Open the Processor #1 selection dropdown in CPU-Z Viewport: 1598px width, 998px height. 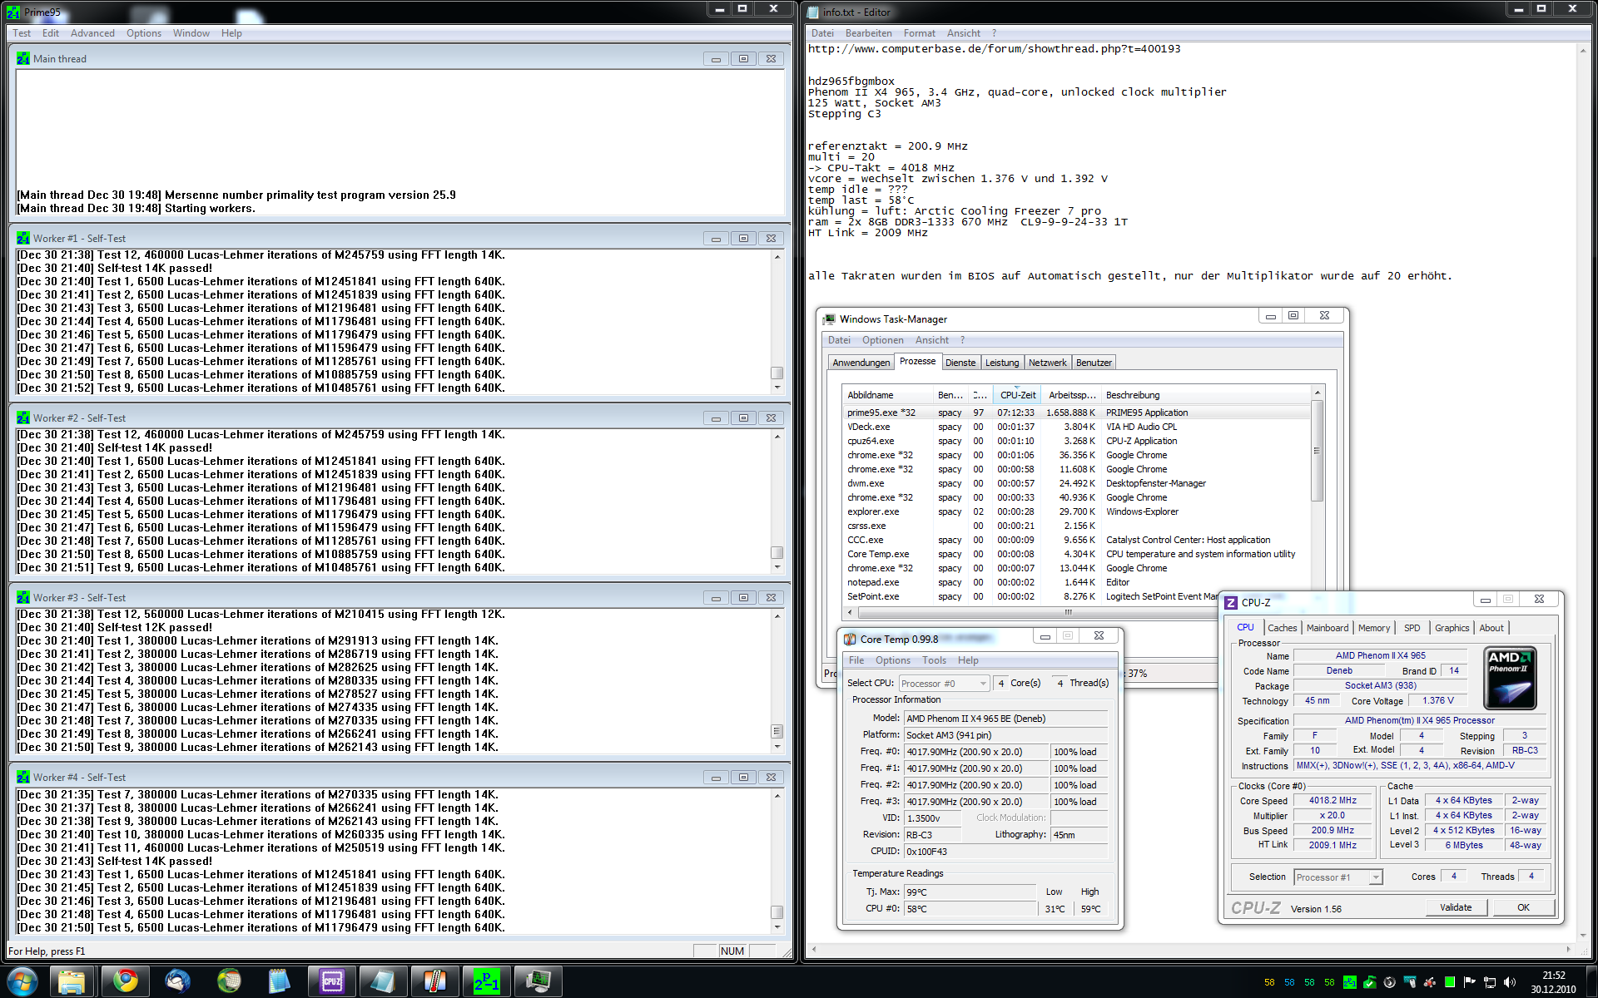1376,877
